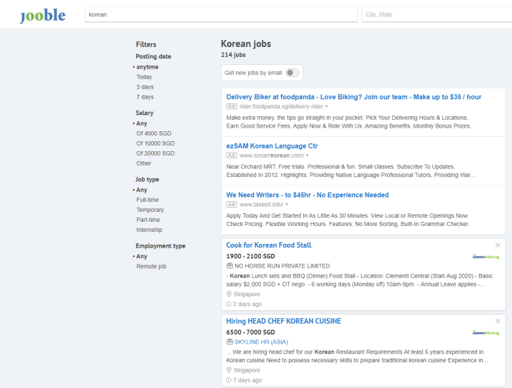Open Hiring HEAD CHEF KOREAN CUISINE job

coord(283,321)
